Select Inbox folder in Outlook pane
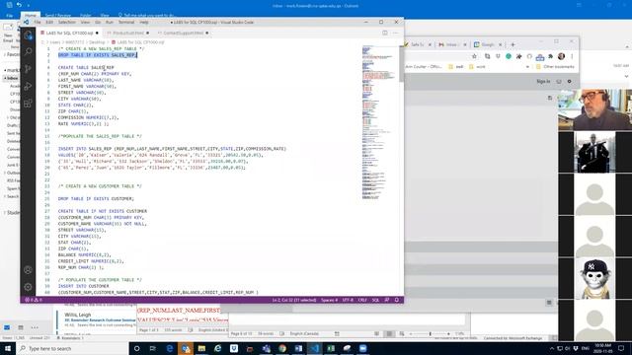Viewport: 632px width, 355px height. (12, 78)
